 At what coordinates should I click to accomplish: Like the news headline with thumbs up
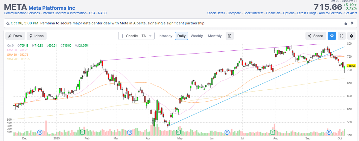pyautogui.click(x=346, y=23)
